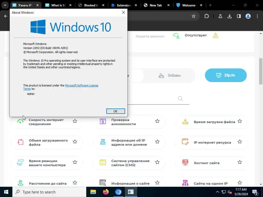
Task: Favorite IP интернет ресурса with its star
Action: pyautogui.click(x=240, y=142)
